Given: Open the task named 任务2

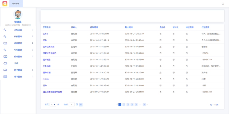Looking at the screenshot, I should coord(46,34).
